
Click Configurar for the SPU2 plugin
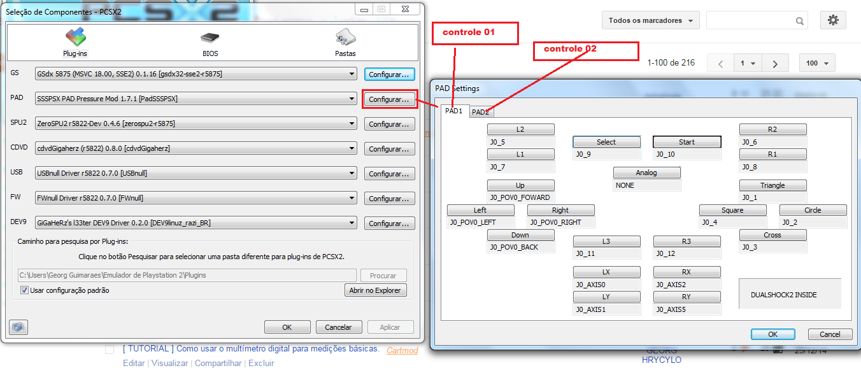(x=389, y=124)
